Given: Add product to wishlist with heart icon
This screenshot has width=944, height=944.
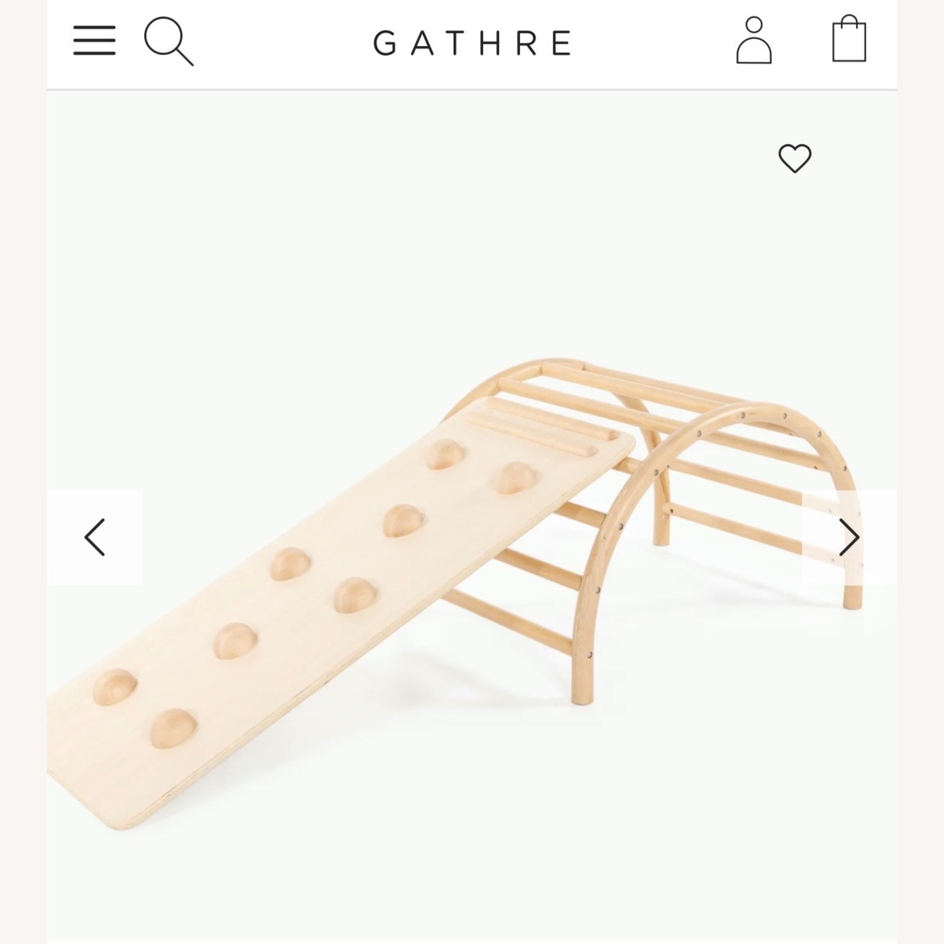Looking at the screenshot, I should (795, 158).
